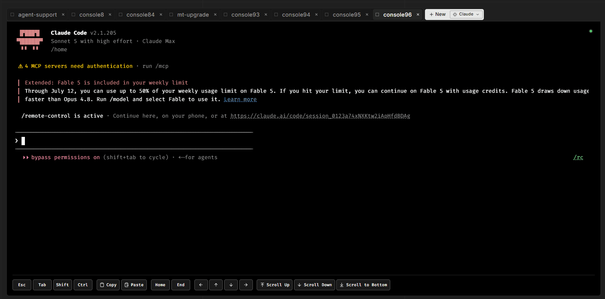Click the square icon on mt-upgrade tab
This screenshot has height=299, width=605.
[171, 15]
